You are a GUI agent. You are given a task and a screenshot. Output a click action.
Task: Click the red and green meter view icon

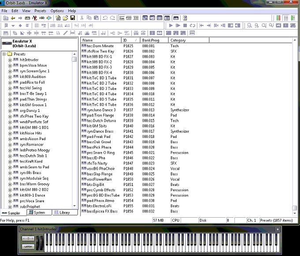[278, 18]
